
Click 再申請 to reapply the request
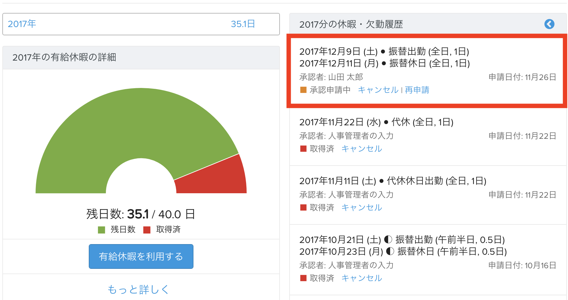tap(417, 90)
